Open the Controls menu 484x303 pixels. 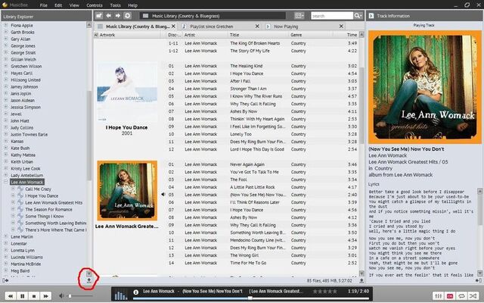[95, 5]
